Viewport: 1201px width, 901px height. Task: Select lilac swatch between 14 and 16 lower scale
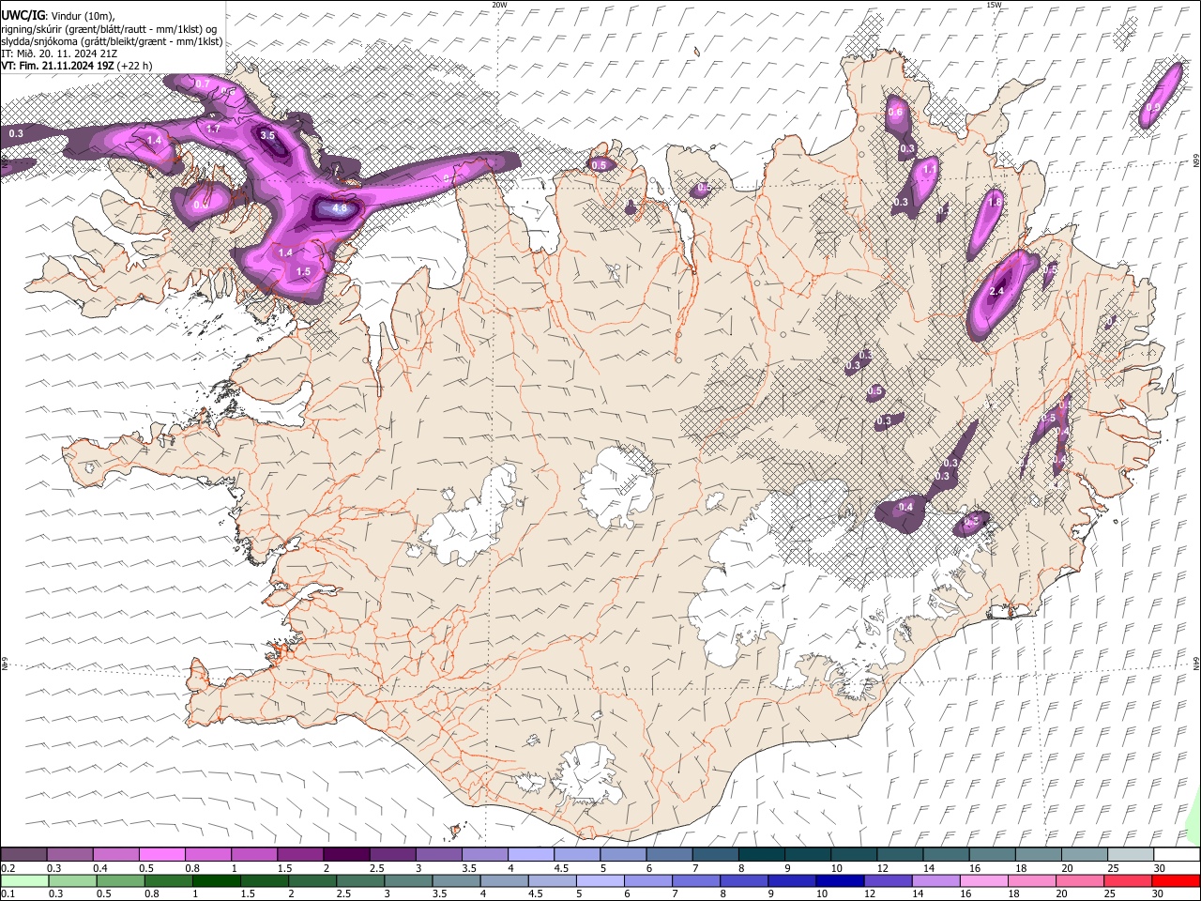(935, 880)
